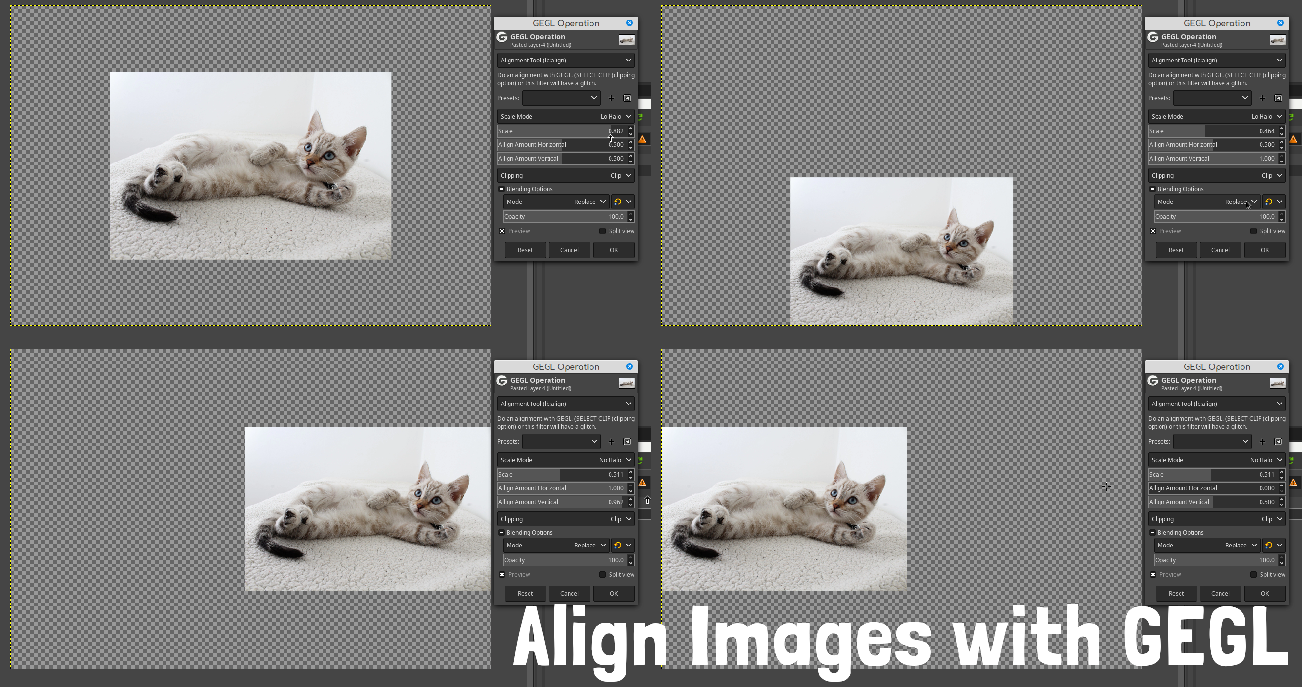This screenshot has width=1302, height=687.
Task: Toggle Preview checkbox in Scale 0.464 dialog
Action: tap(1153, 231)
